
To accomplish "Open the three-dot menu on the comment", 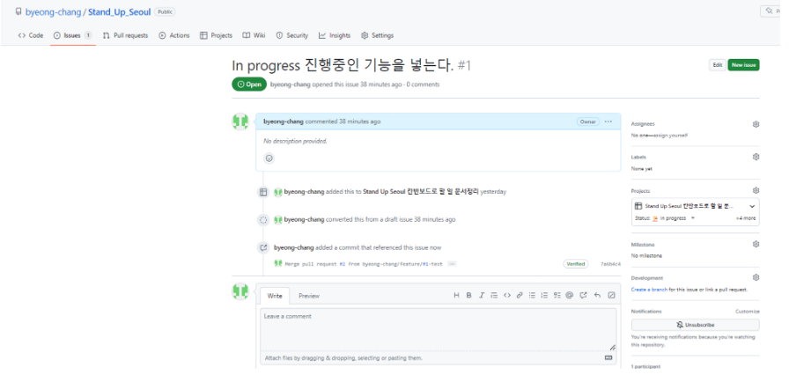I will (x=608, y=121).
